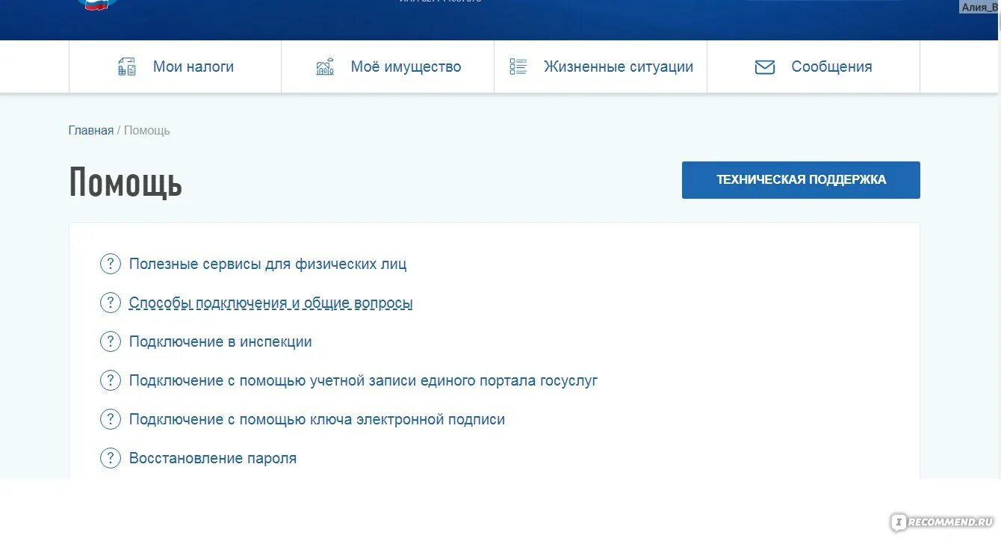Open Полезные сервисы для физических лиц

(x=267, y=264)
